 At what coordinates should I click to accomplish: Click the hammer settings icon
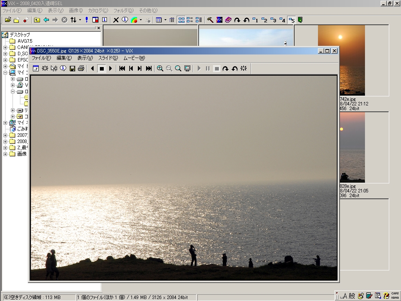pos(210,20)
